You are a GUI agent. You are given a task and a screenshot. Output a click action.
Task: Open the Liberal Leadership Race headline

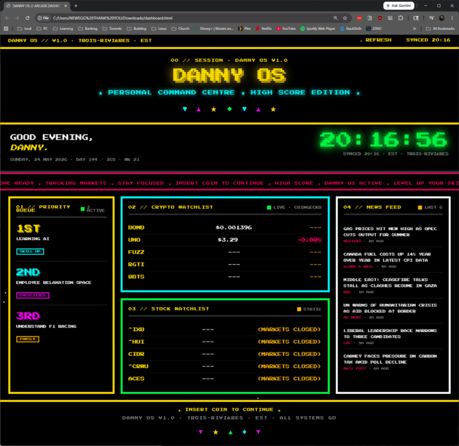[390, 333]
